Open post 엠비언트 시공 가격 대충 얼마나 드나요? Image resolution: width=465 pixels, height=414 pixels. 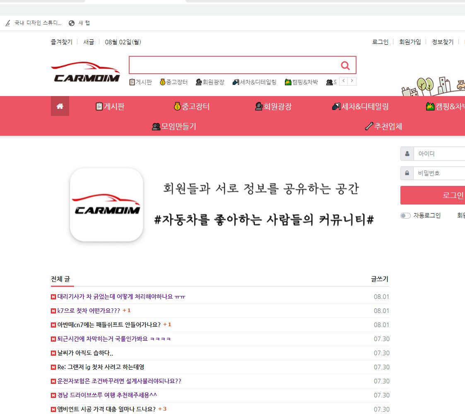coord(106,409)
